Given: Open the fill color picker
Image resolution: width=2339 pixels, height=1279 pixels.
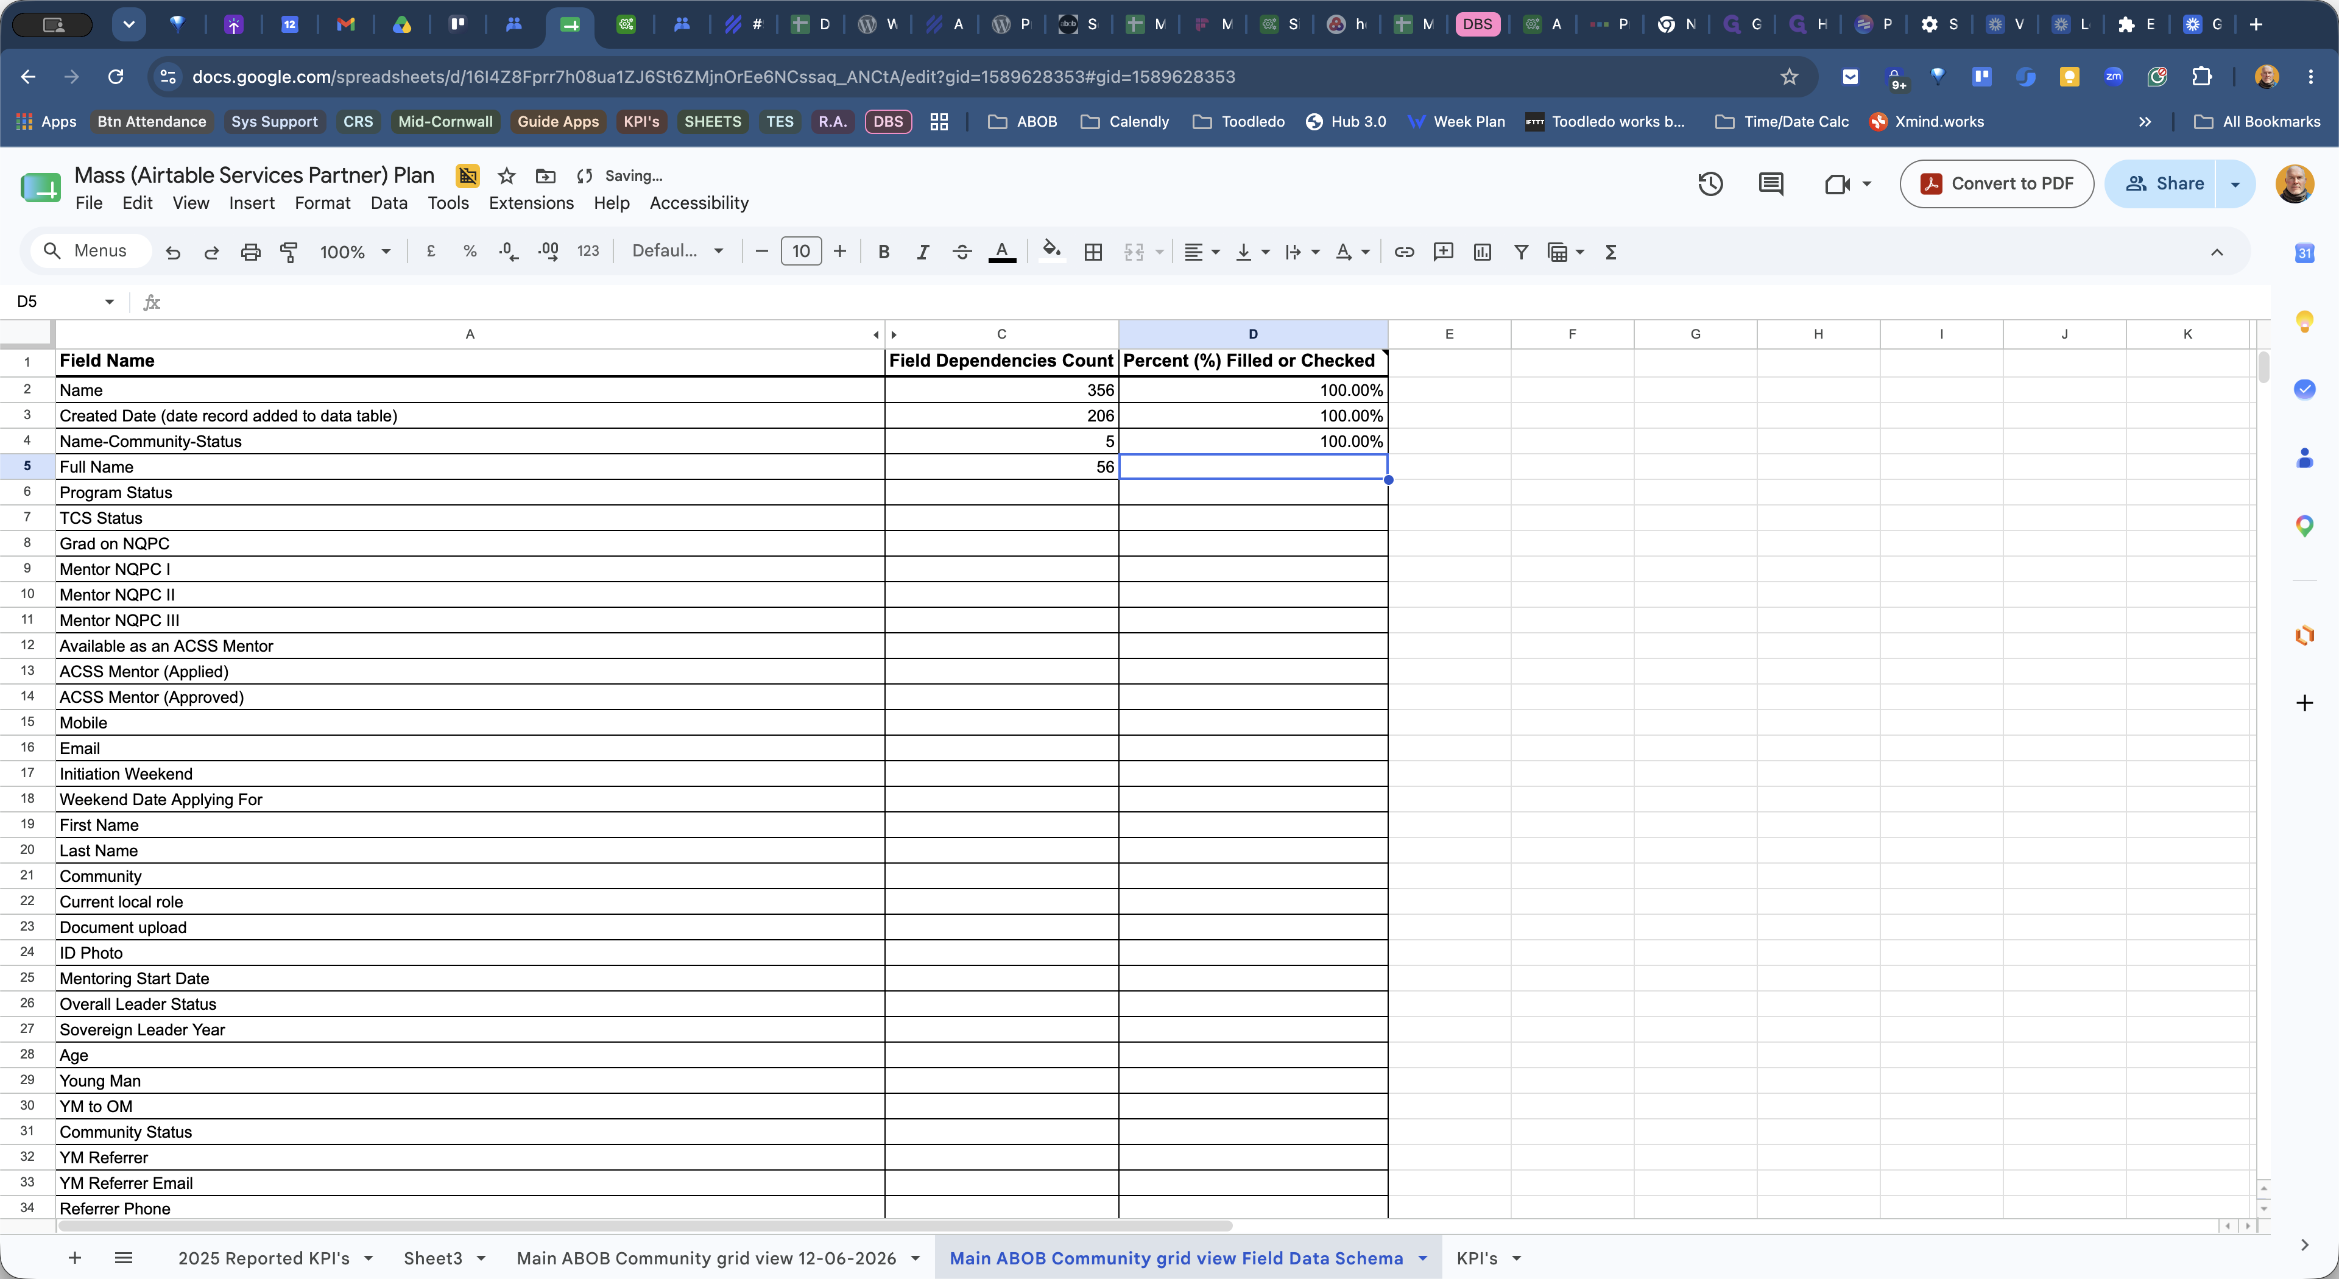Looking at the screenshot, I should (x=1051, y=252).
